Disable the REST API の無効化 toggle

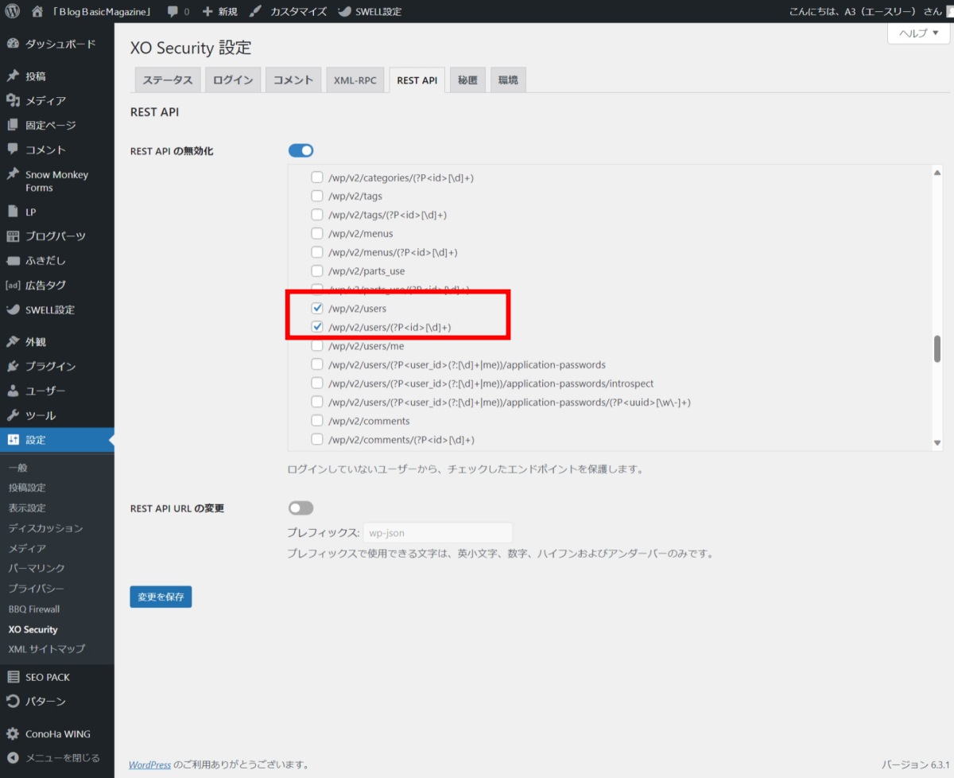pyautogui.click(x=301, y=150)
